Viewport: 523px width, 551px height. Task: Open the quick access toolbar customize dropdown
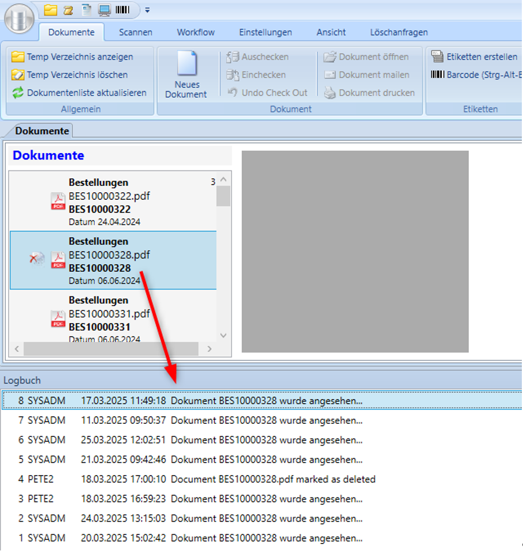[147, 10]
